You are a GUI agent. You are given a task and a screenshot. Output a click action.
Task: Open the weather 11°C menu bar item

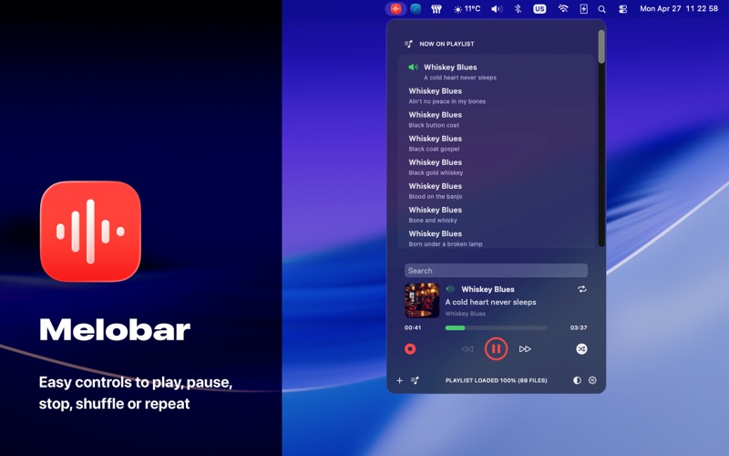pyautogui.click(x=467, y=9)
